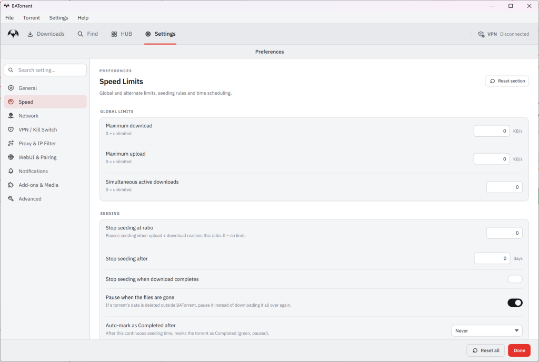Click the VPN shield icon
The width and height of the screenshot is (539, 362).
pyautogui.click(x=481, y=34)
